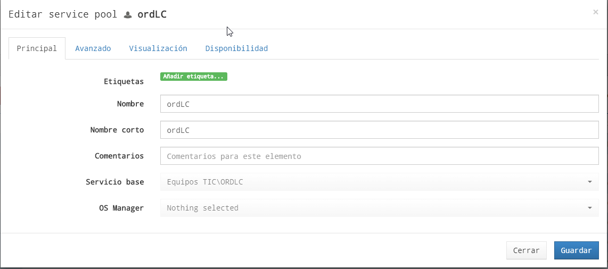The height and width of the screenshot is (269, 608).
Task: Click the Servicio base dropdown arrow
Action: click(590, 182)
